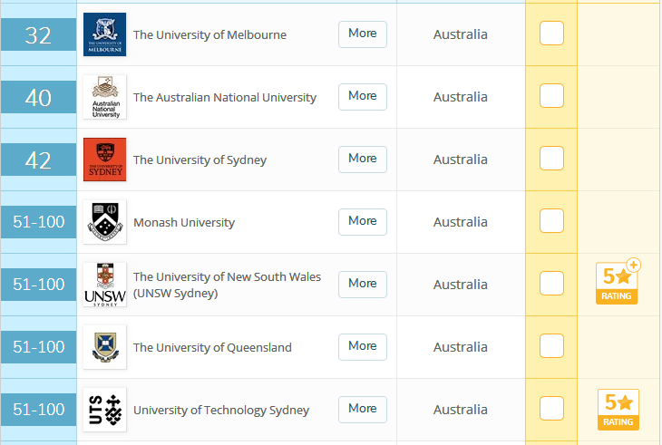662x445 pixels.
Task: Click the Australian National University crest
Action: (104, 97)
